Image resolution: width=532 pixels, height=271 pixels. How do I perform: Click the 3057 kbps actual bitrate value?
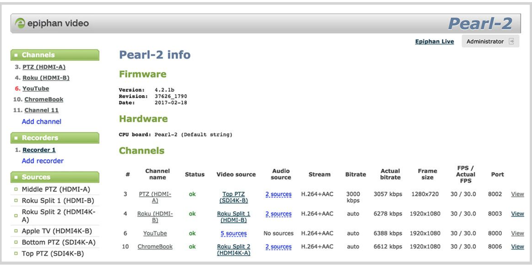[x=388, y=194]
